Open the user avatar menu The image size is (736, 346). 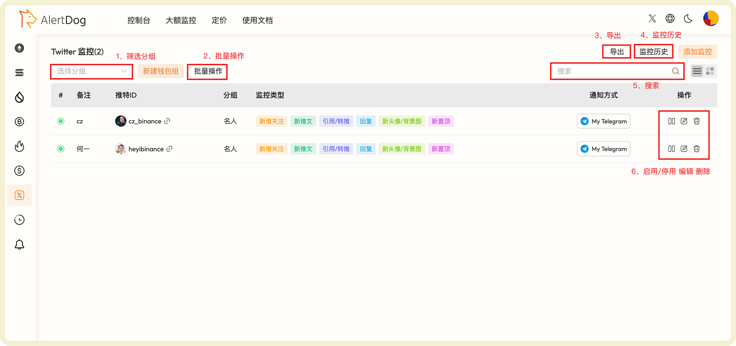click(711, 18)
